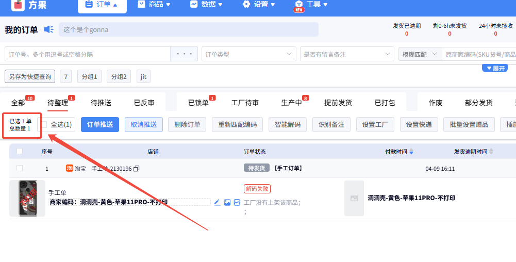Click the pencil edit icon for merchant code
516x262 pixels.
217,202
